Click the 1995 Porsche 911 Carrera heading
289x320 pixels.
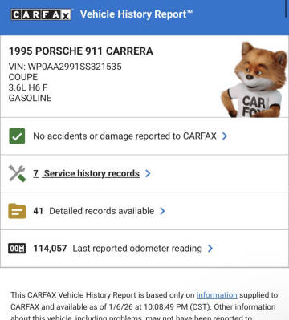tap(81, 51)
